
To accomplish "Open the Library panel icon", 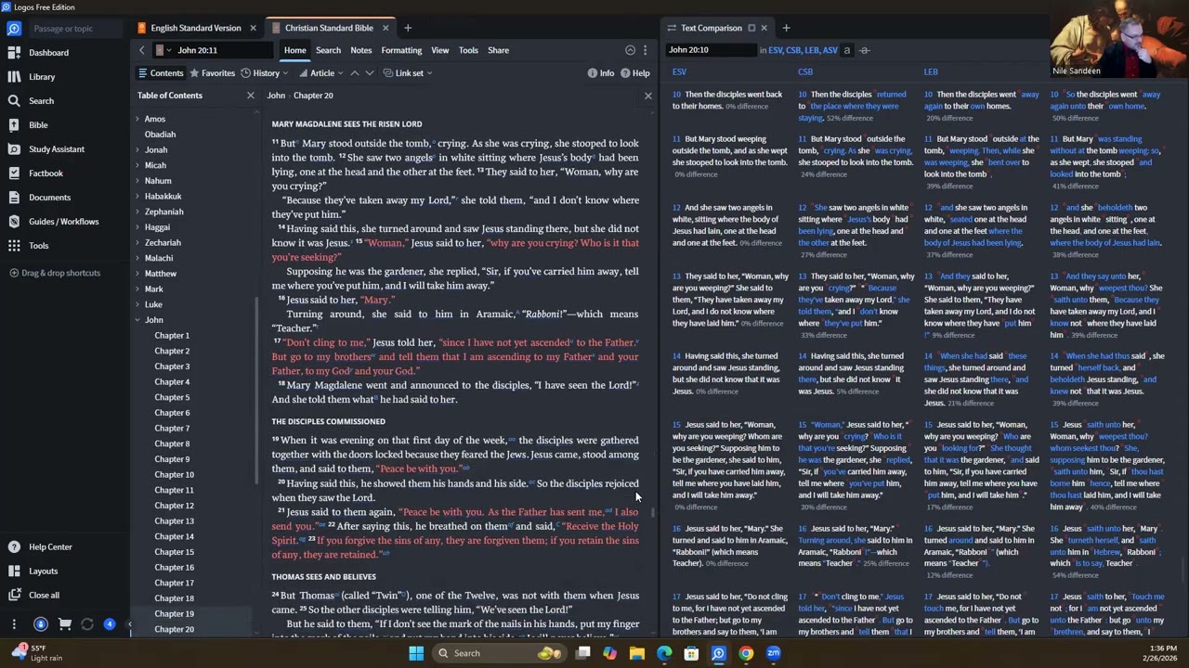I will pyautogui.click(x=14, y=77).
